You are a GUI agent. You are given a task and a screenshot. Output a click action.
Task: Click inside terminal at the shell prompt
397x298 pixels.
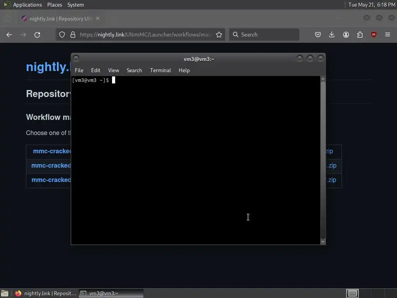[114, 80]
